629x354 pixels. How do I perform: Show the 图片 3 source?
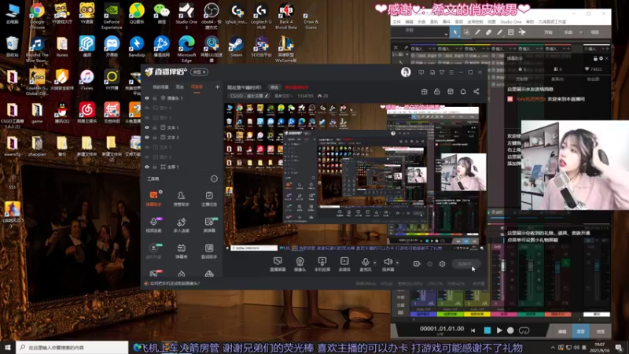(147, 117)
